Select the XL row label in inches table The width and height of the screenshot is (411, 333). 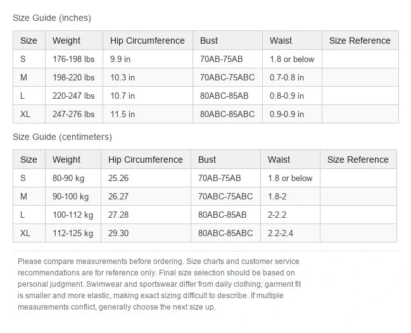click(29, 114)
